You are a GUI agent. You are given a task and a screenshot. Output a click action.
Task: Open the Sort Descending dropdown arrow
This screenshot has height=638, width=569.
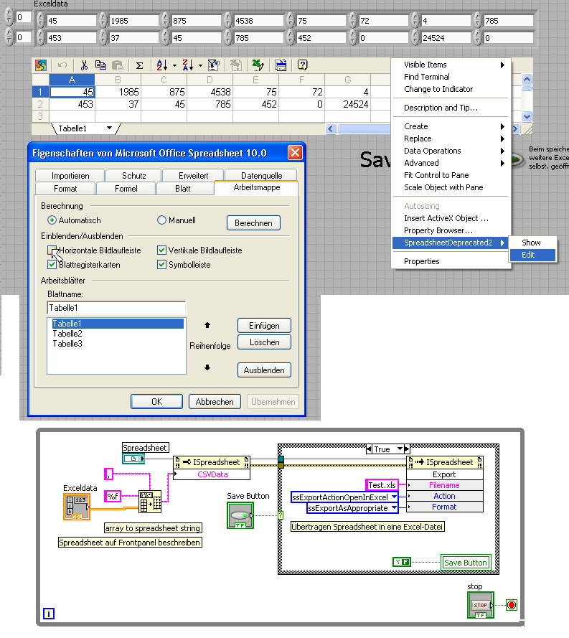(200, 65)
